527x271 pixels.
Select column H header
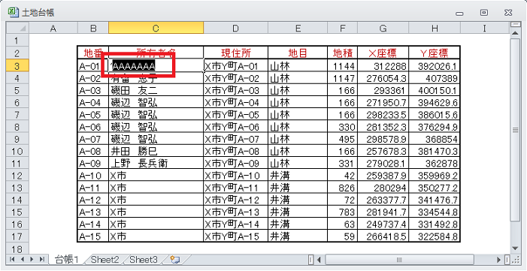(x=435, y=29)
